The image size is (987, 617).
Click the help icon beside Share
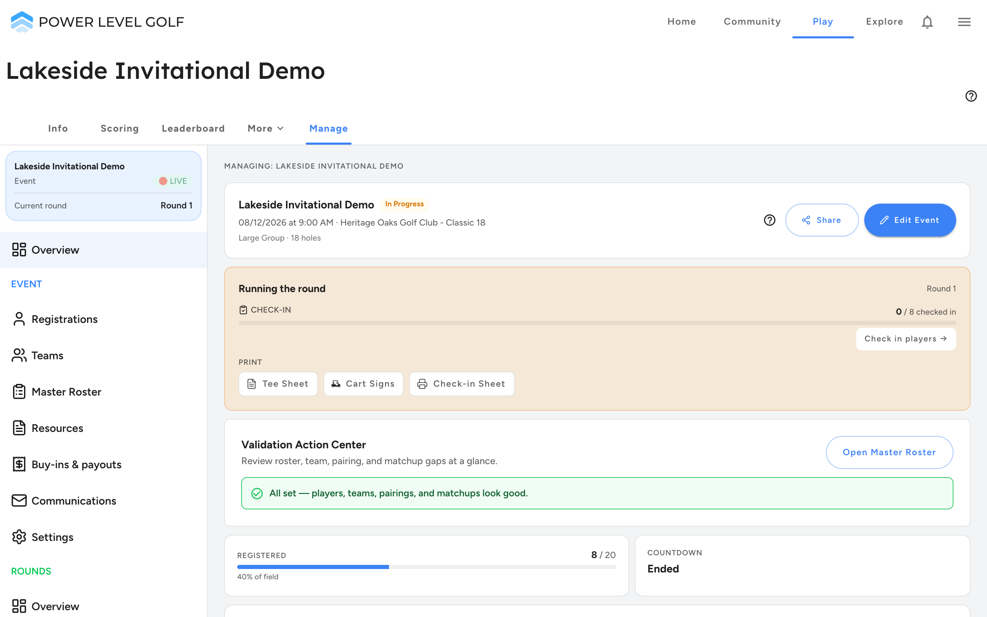tap(769, 220)
